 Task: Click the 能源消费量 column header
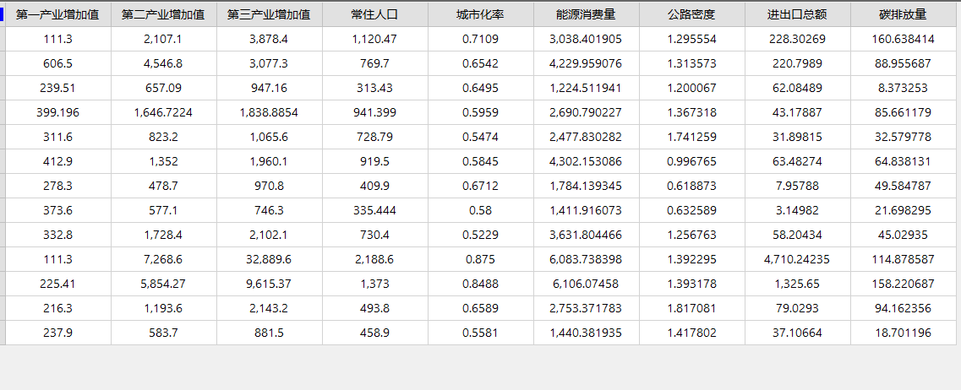click(x=587, y=14)
